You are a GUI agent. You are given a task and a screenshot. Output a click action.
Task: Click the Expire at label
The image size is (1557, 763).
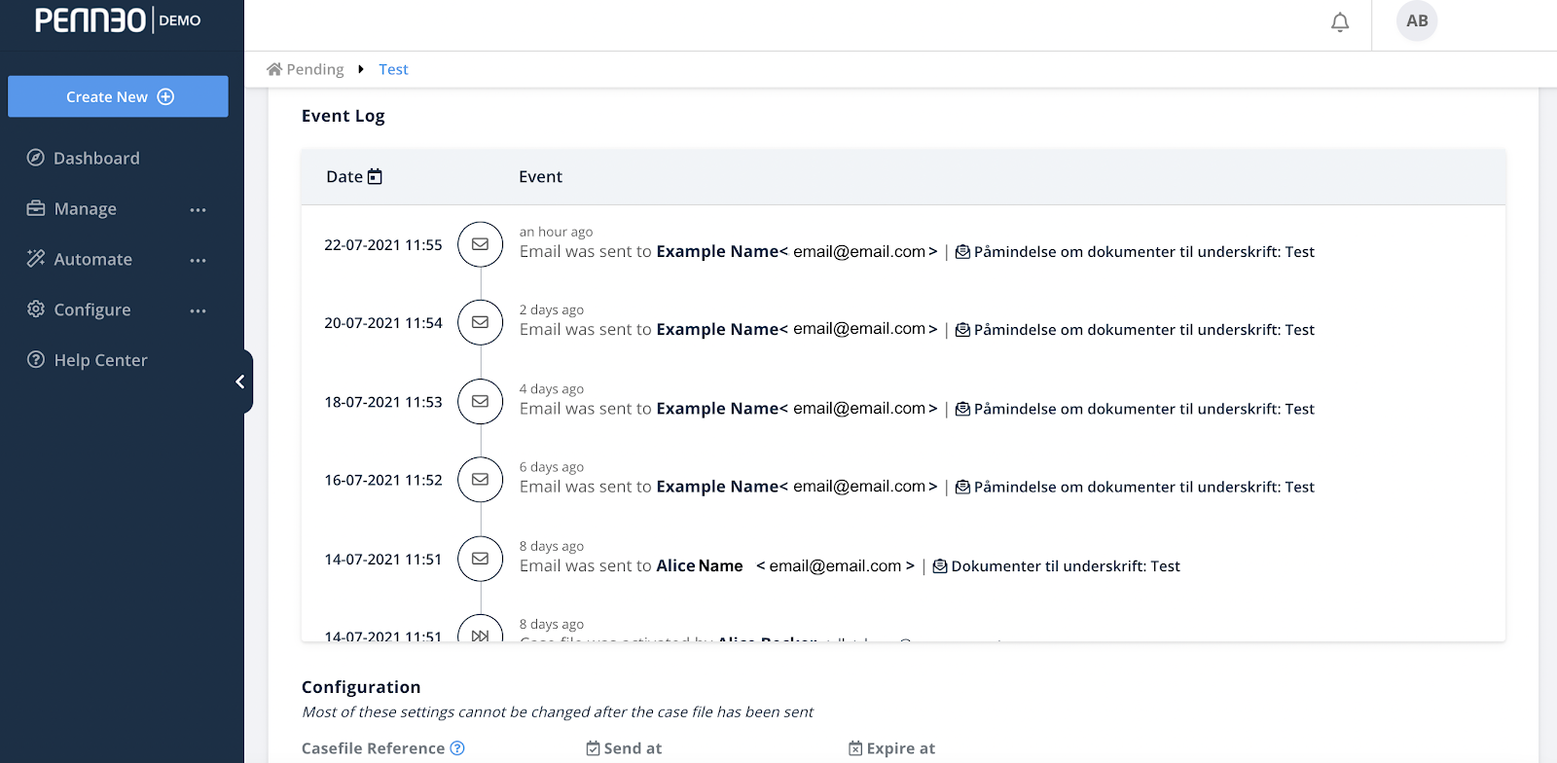(x=891, y=748)
